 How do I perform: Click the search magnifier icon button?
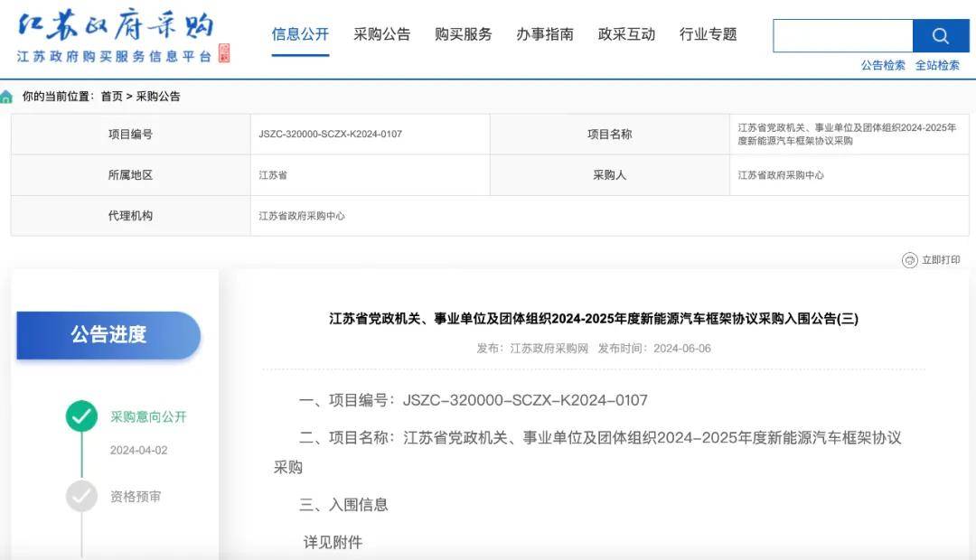click(941, 35)
